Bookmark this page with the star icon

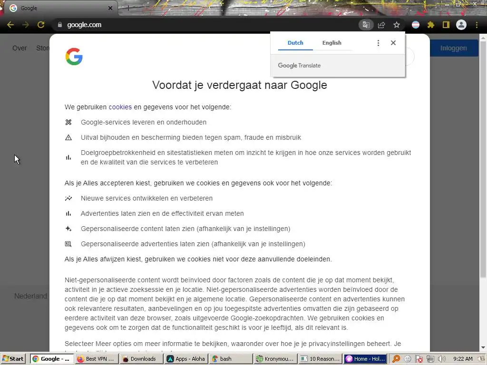tap(397, 25)
